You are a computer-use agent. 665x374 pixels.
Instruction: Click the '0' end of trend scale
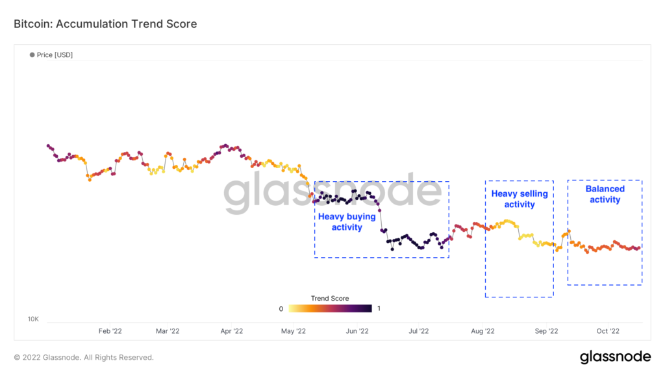pyautogui.click(x=281, y=309)
